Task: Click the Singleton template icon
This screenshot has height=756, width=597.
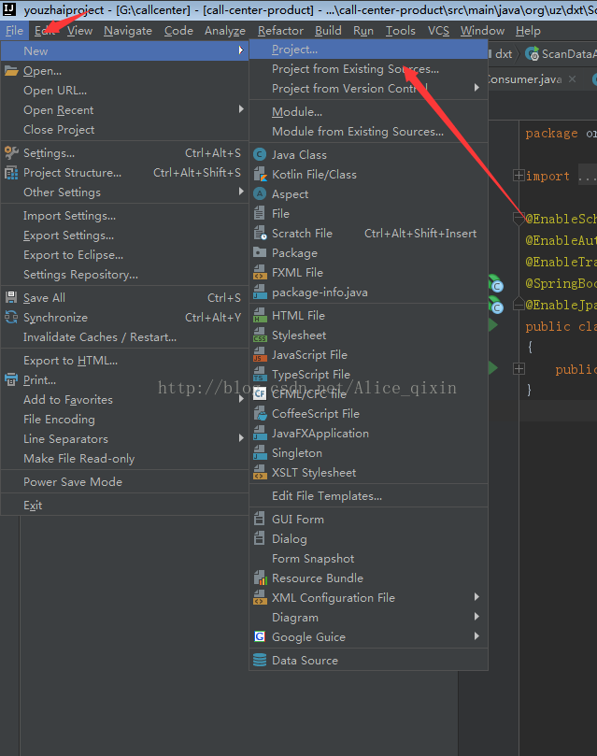Action: coord(260,452)
